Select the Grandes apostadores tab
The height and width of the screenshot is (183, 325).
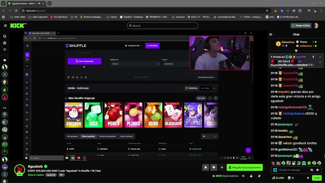[107, 136]
